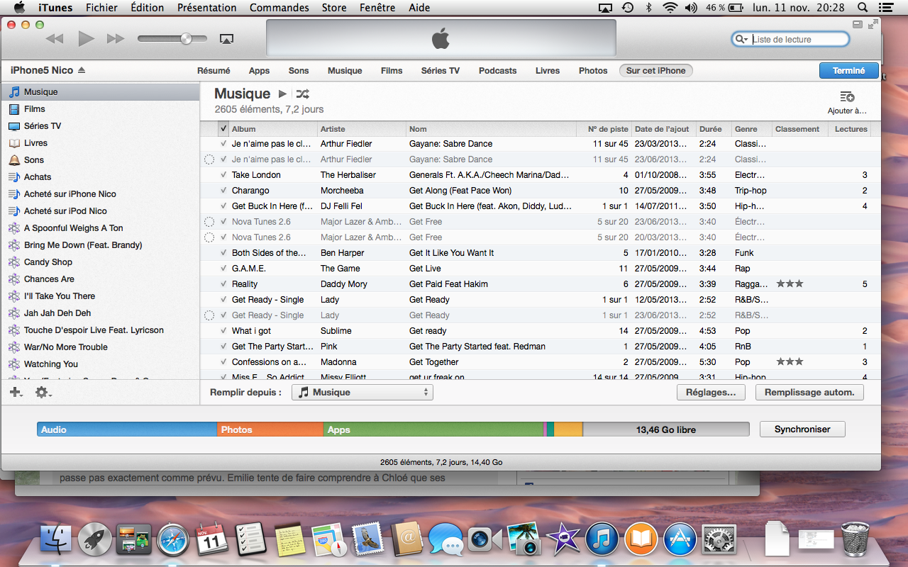Click the search magnifier dropdown

click(x=742, y=40)
